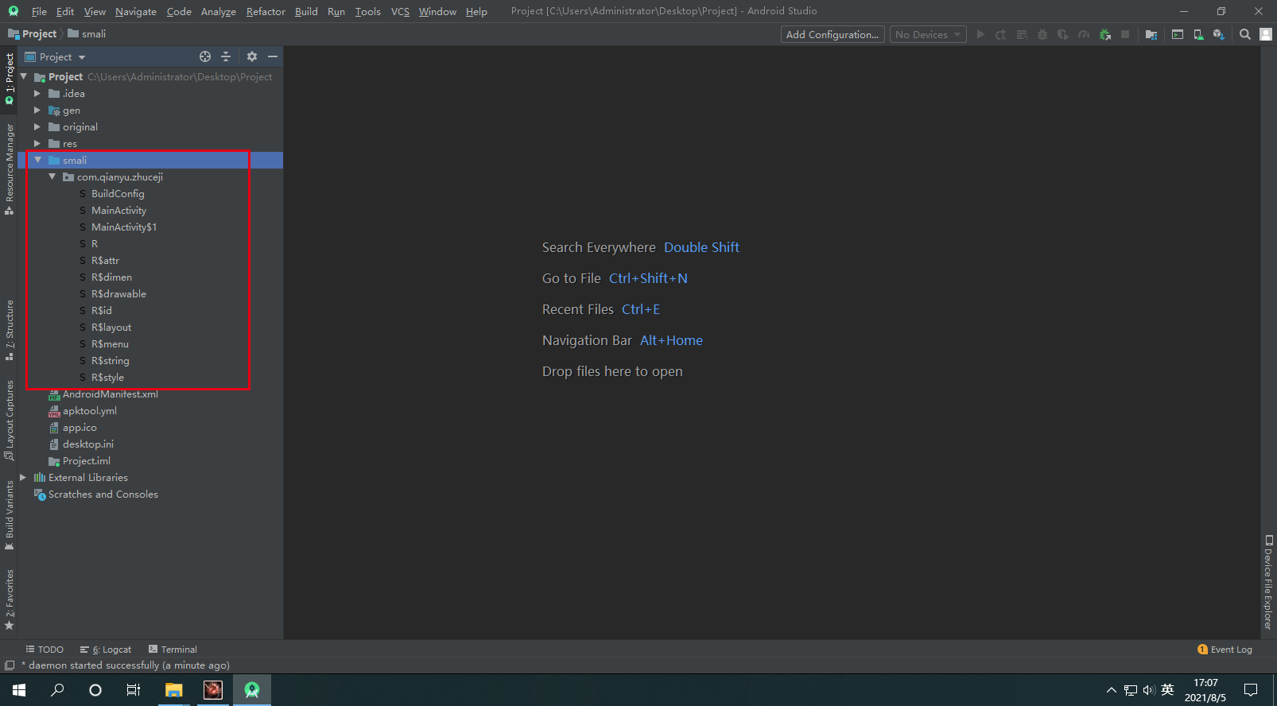The height and width of the screenshot is (706, 1277).
Task: Open the Refactor menu
Action: point(266,11)
